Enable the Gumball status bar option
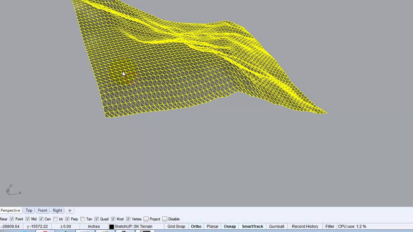The width and height of the screenshot is (413, 232). [277, 227]
